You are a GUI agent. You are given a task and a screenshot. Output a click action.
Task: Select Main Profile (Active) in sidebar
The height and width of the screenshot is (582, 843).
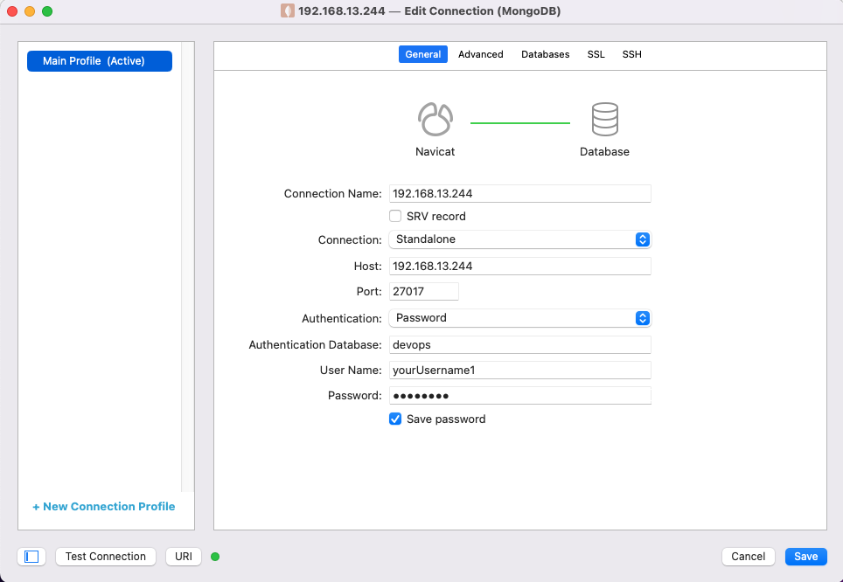(x=100, y=61)
